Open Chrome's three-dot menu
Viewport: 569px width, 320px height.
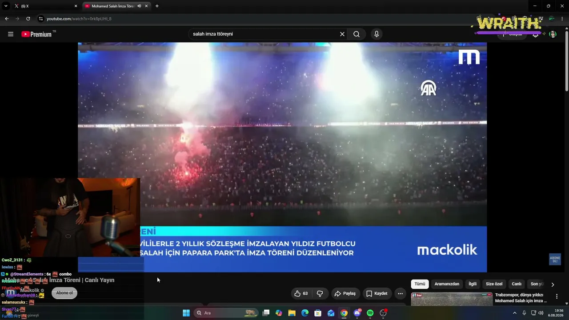click(x=563, y=19)
